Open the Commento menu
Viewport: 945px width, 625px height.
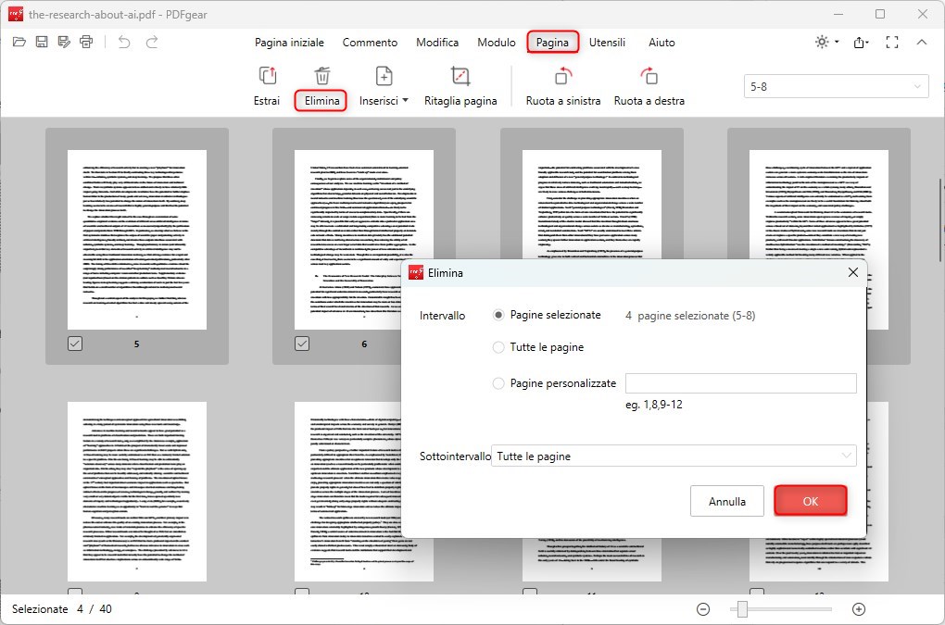[370, 42]
